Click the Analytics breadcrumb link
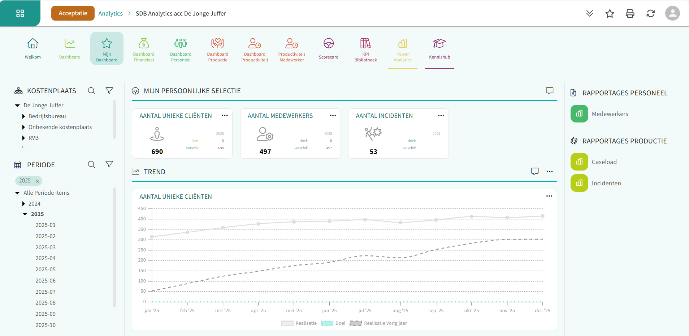The height and width of the screenshot is (336, 689). 110,13
